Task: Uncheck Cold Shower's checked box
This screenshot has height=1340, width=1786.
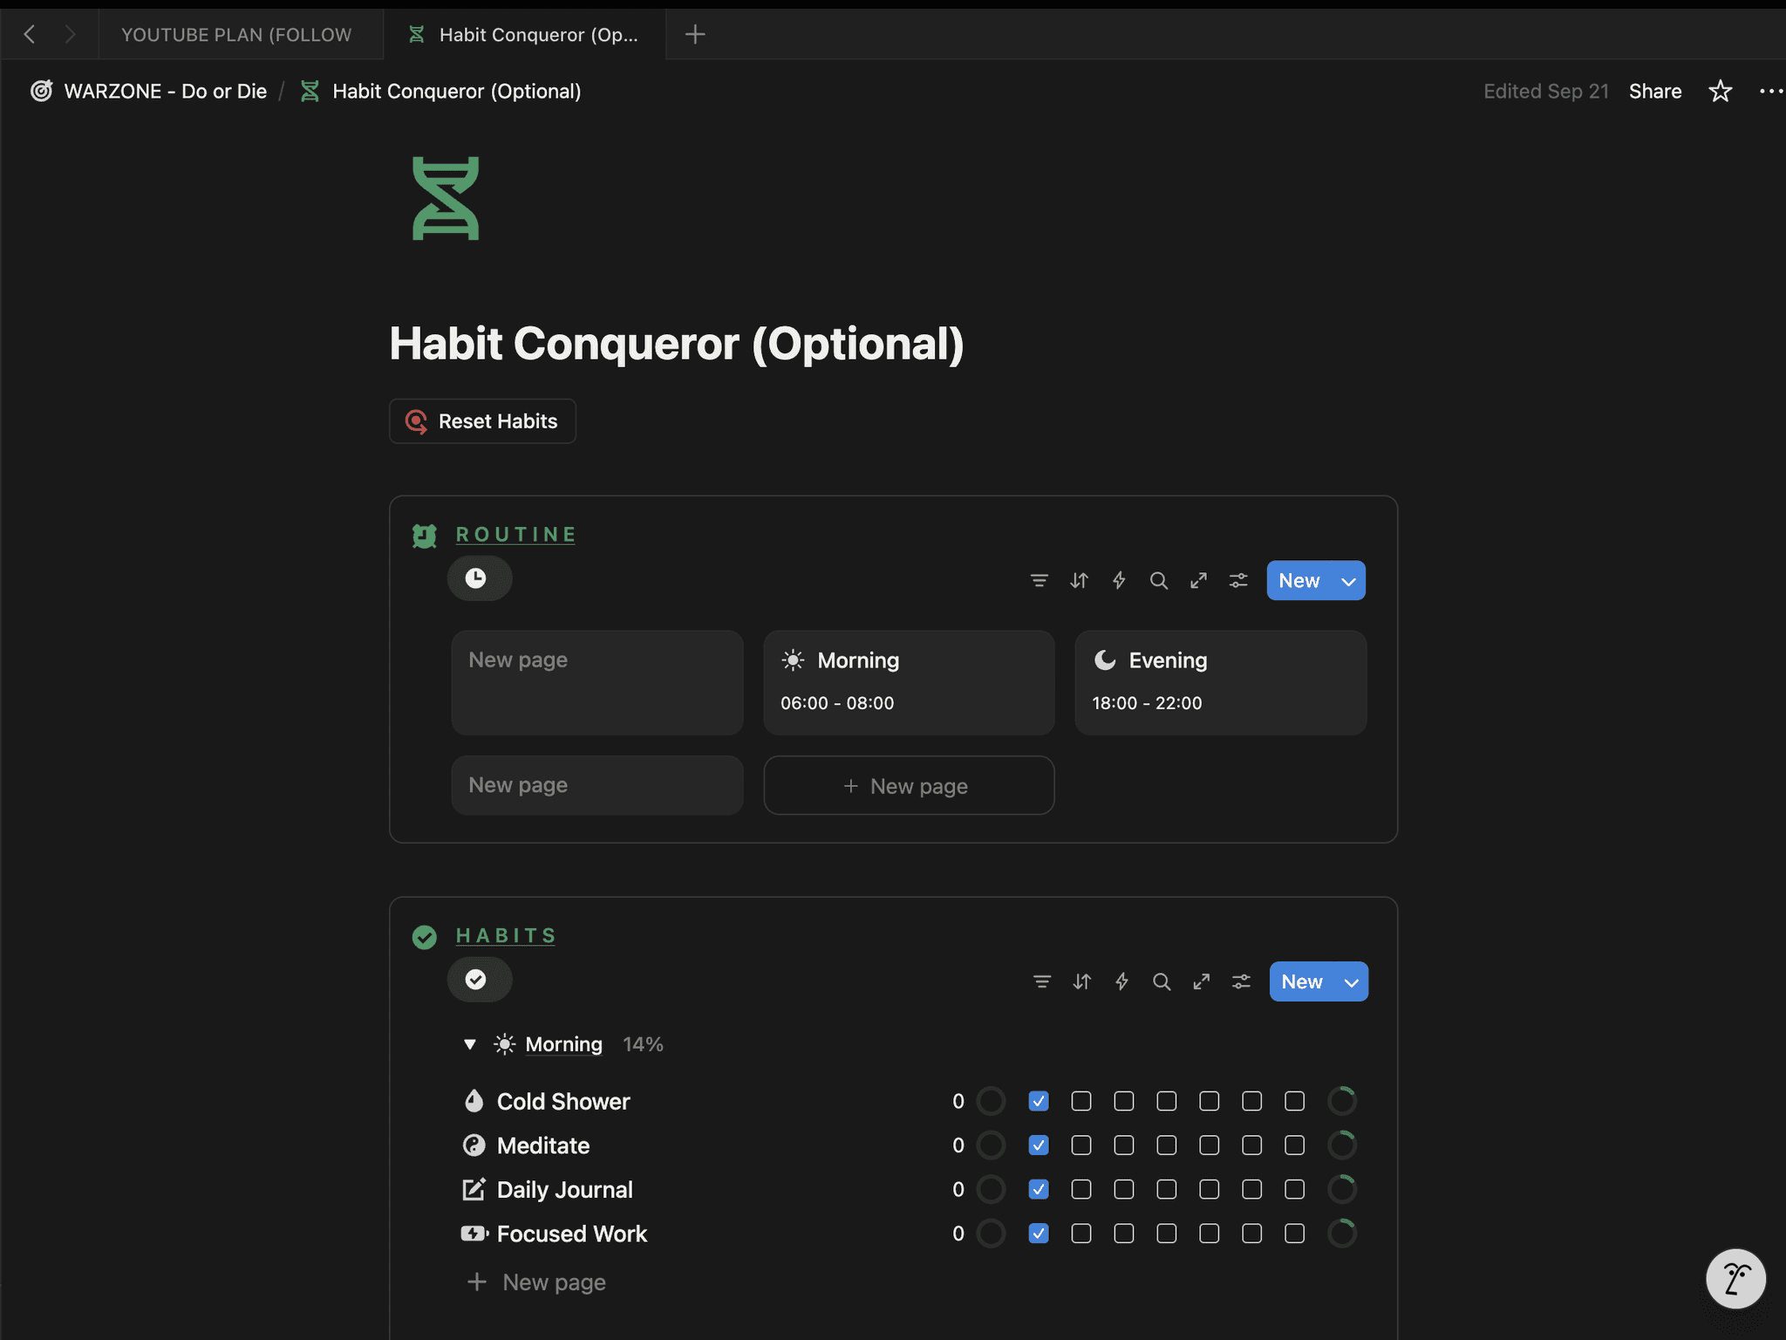Action: (1038, 1102)
